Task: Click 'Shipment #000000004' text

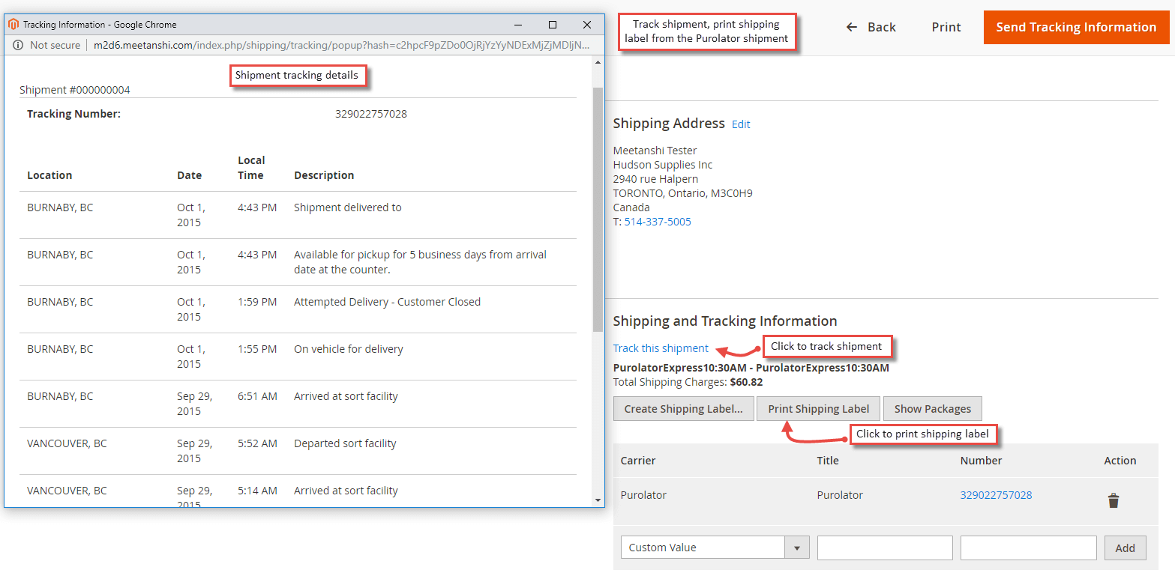Action: pyautogui.click(x=75, y=90)
